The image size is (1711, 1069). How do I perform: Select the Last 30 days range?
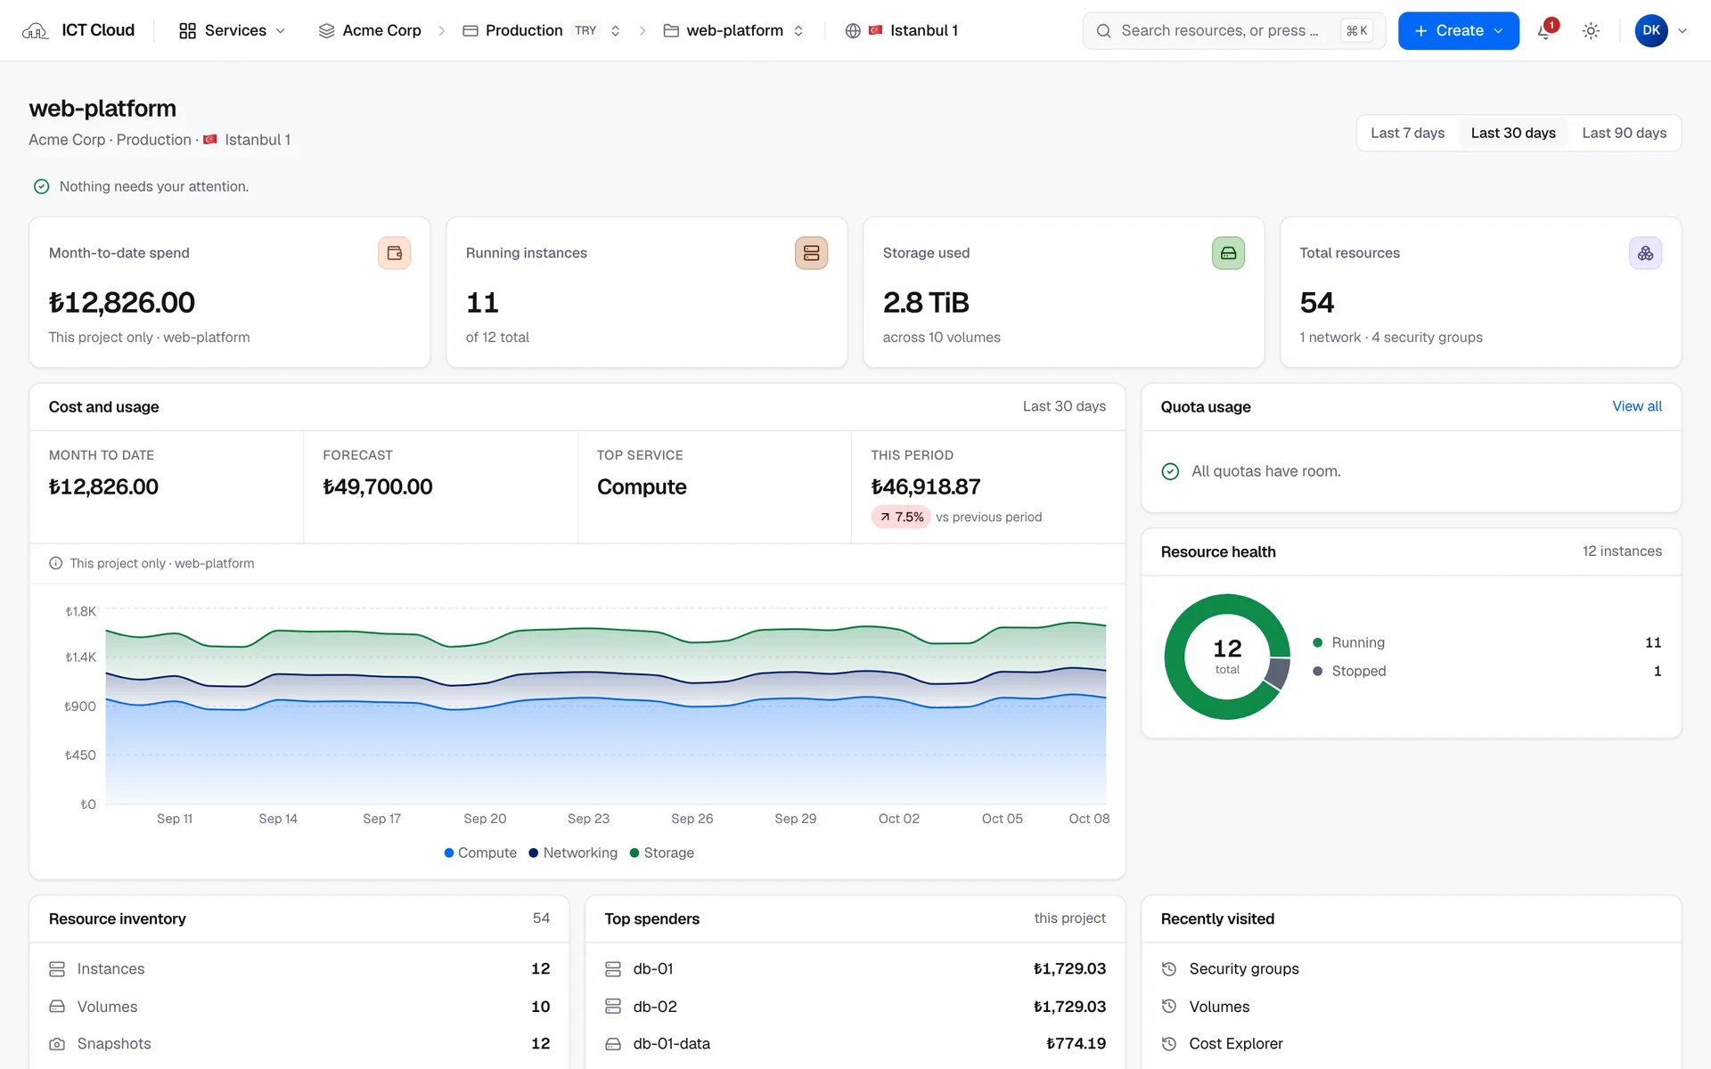(1512, 133)
